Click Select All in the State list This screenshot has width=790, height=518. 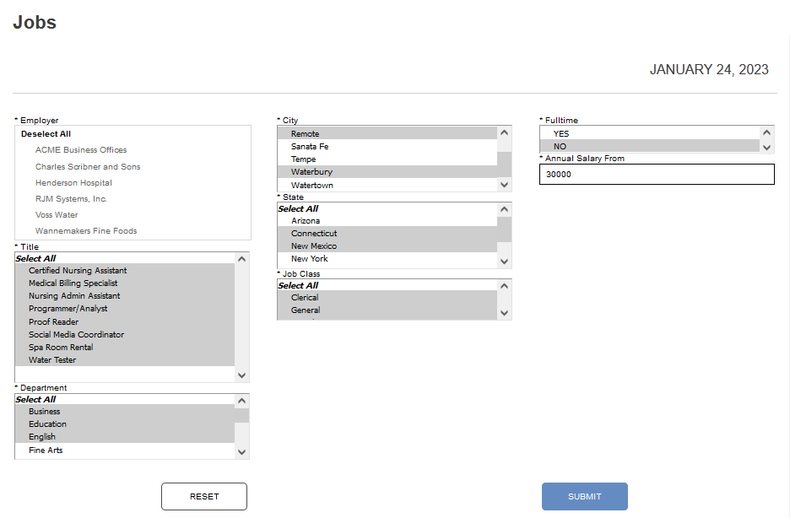[298, 209]
